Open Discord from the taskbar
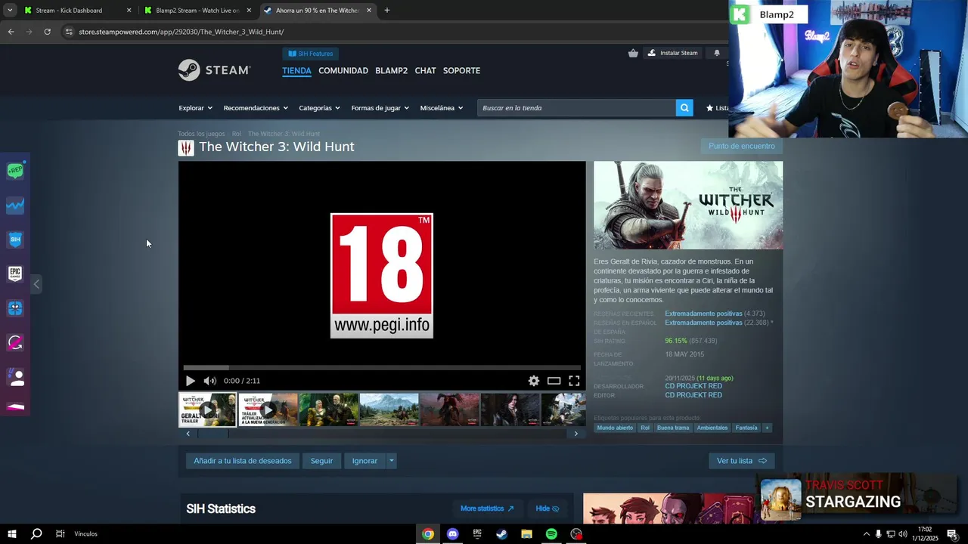Screen dimensions: 968x544 pyautogui.click(x=452, y=534)
